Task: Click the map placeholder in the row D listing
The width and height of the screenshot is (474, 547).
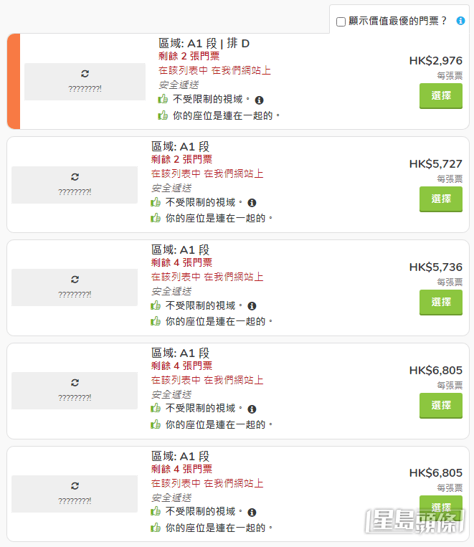Action: [85, 82]
